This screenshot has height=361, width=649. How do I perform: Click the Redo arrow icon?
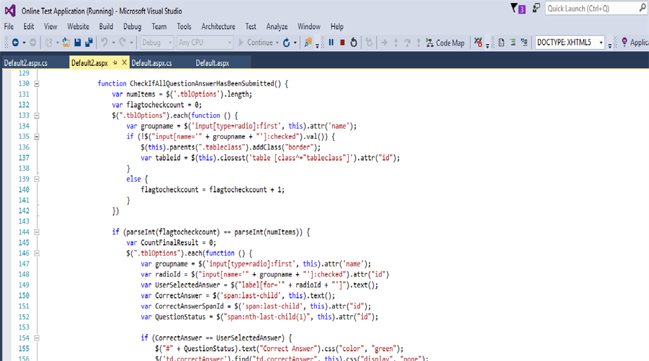122,43
